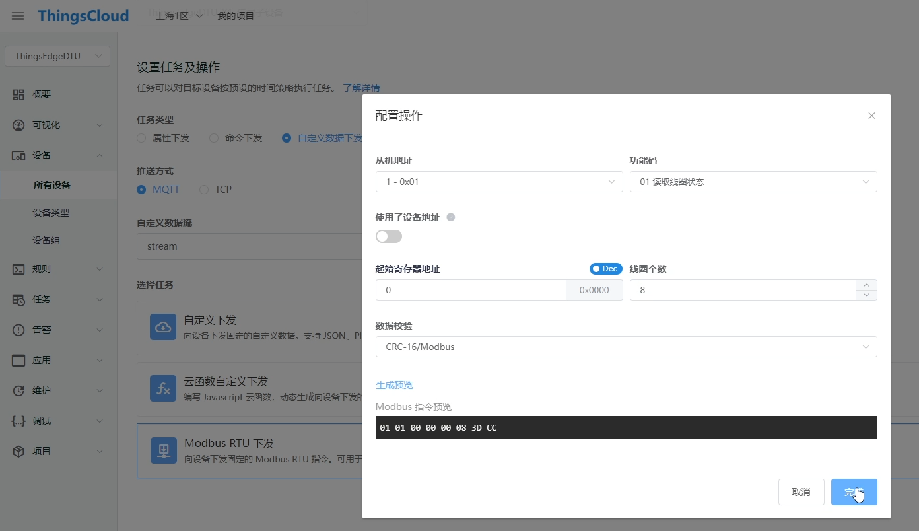Open the hamburger menu icon
The height and width of the screenshot is (531, 919).
(x=18, y=16)
